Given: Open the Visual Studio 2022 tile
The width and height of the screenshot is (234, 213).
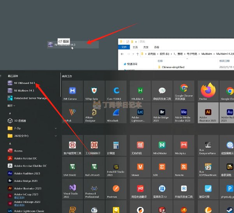Looking at the screenshot, I should [x=72, y=190].
